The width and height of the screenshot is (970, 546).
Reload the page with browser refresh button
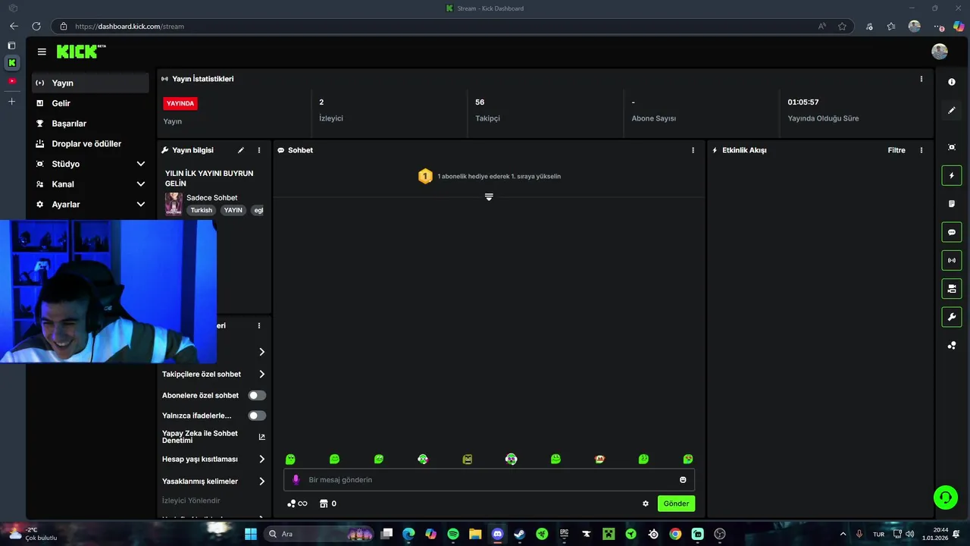point(36,27)
